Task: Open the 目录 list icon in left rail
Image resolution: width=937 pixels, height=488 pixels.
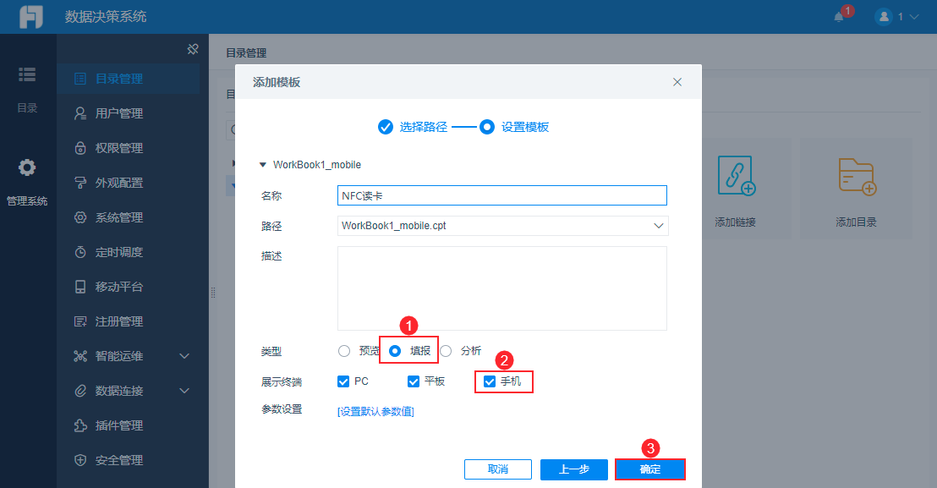Action: pyautogui.click(x=27, y=74)
